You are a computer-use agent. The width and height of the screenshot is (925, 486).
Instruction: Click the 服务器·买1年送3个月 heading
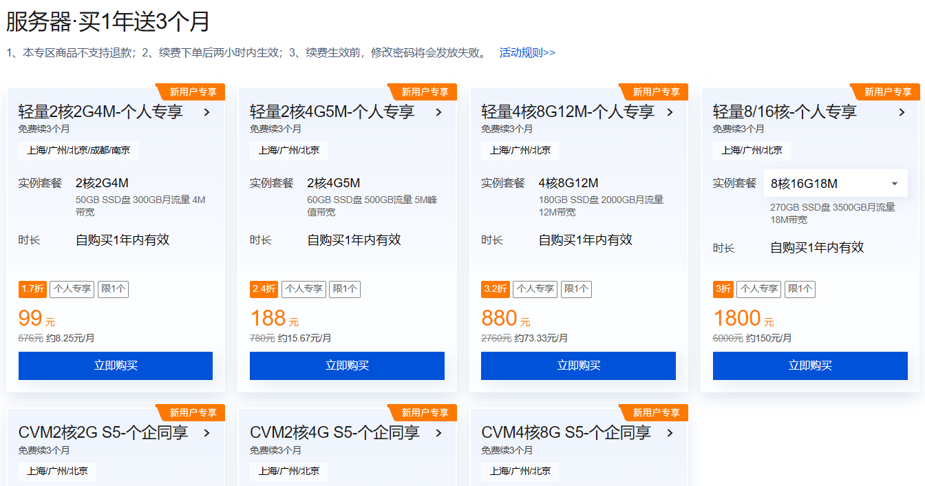coord(108,21)
